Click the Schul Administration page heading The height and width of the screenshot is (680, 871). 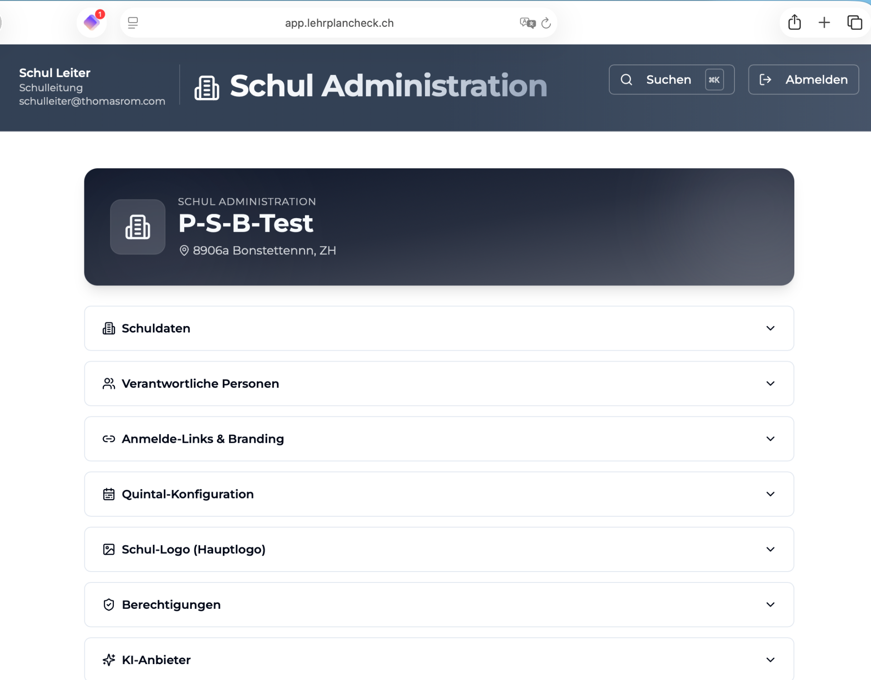(388, 86)
